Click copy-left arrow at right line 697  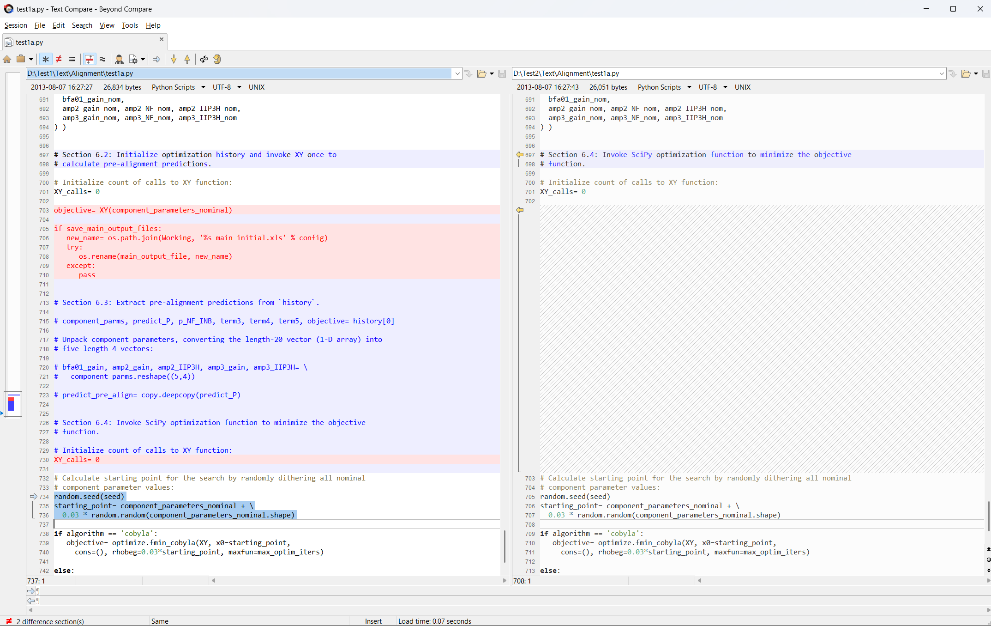tap(520, 155)
